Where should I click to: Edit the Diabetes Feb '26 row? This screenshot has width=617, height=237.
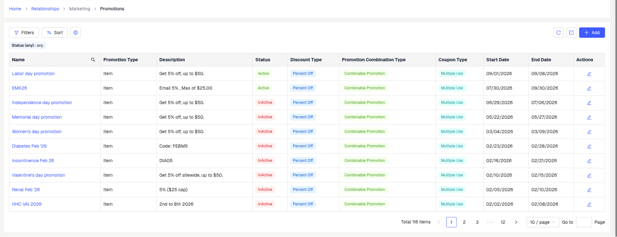click(589, 146)
